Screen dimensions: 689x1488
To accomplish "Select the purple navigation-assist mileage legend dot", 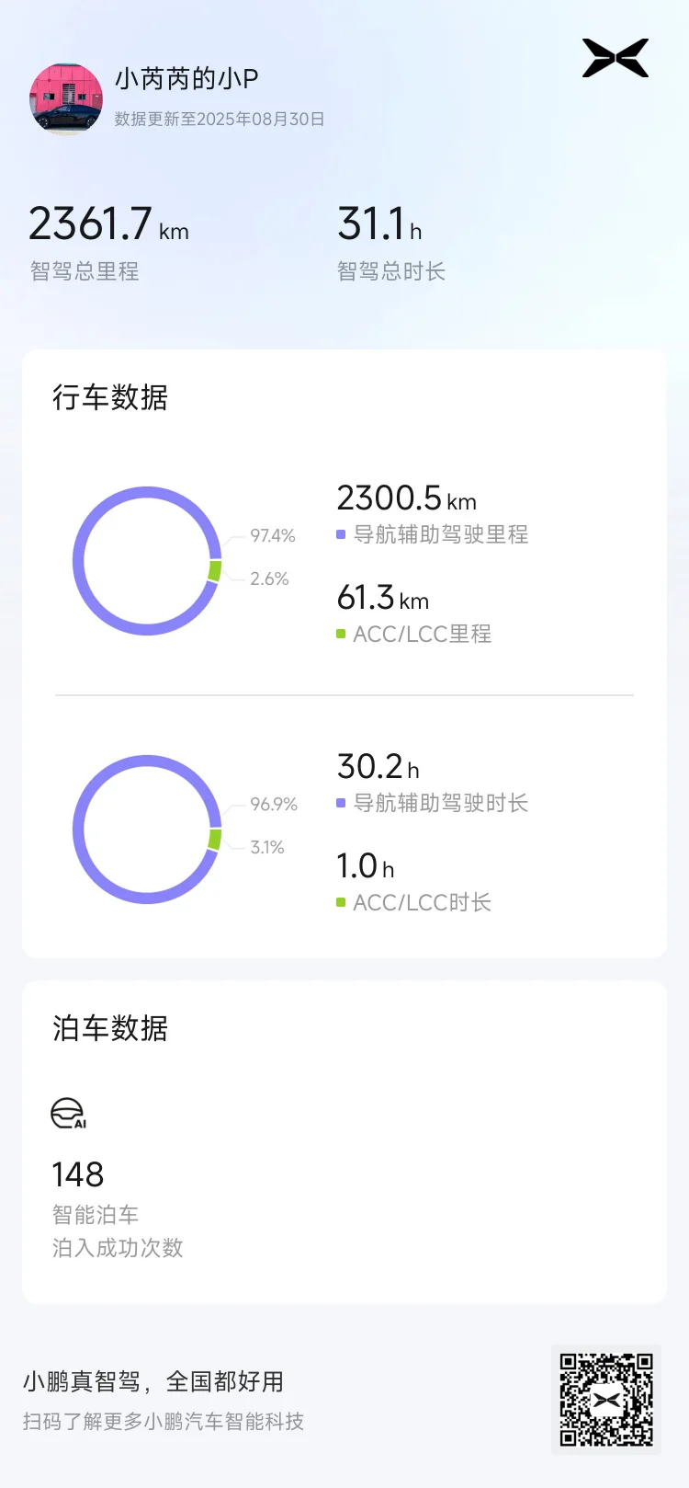I will click(341, 534).
